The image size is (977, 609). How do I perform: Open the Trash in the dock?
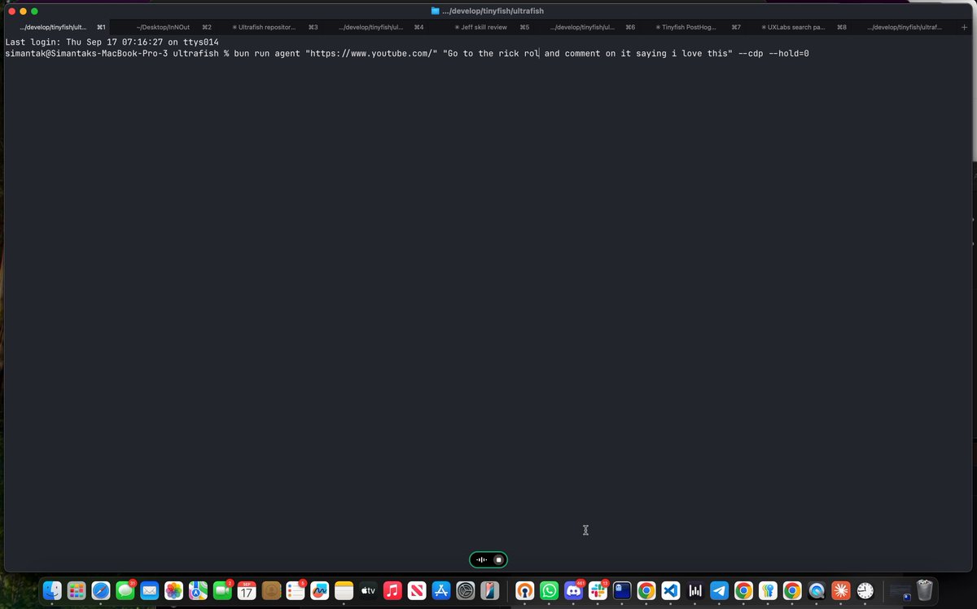[925, 590]
